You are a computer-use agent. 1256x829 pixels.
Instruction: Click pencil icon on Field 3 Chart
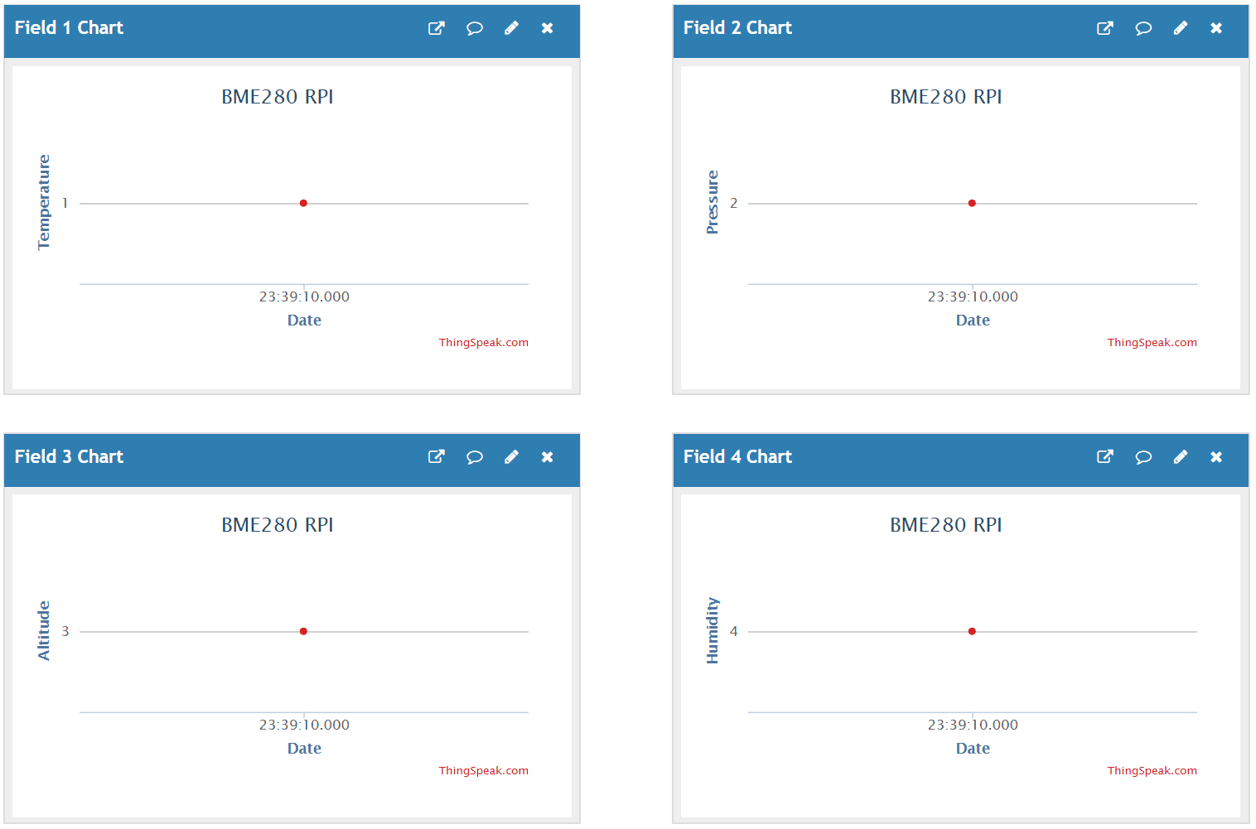tap(511, 456)
